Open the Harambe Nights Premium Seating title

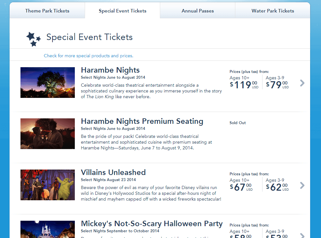coord(142,121)
